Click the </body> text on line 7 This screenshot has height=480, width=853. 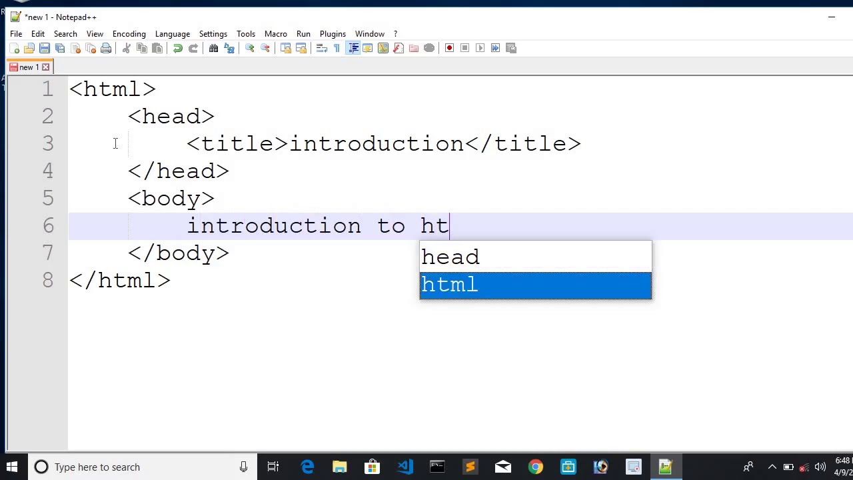click(x=179, y=253)
